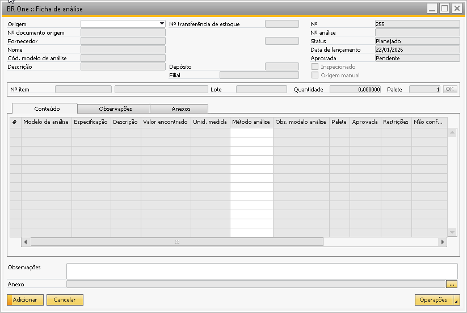This screenshot has height=313, width=467.
Task: Close the Ficha de análise window
Action: point(456,8)
